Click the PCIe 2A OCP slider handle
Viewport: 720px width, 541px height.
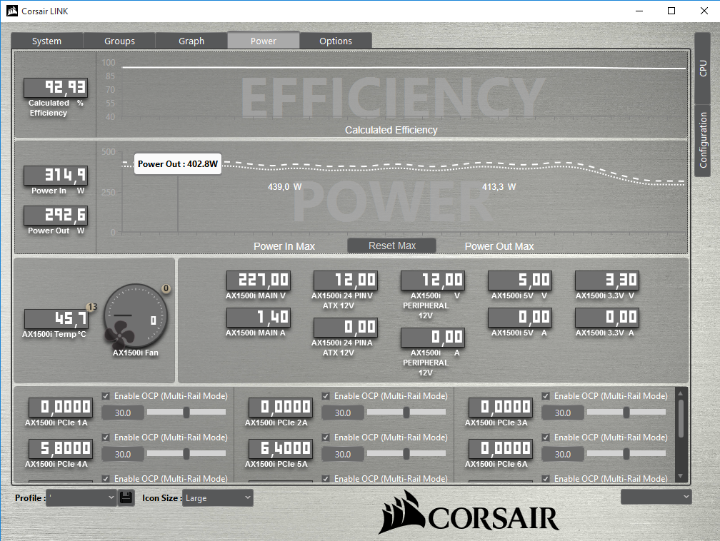[x=406, y=412]
